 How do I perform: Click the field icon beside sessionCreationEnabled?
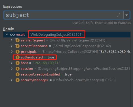pos(18,74)
